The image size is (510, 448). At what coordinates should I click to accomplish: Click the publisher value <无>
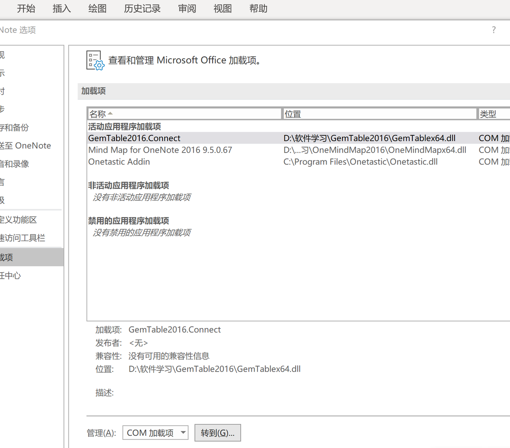pos(138,343)
